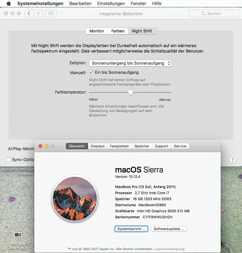Open the Einstellungen menu
The width and height of the screenshot is (242, 253).
[x=111, y=4]
